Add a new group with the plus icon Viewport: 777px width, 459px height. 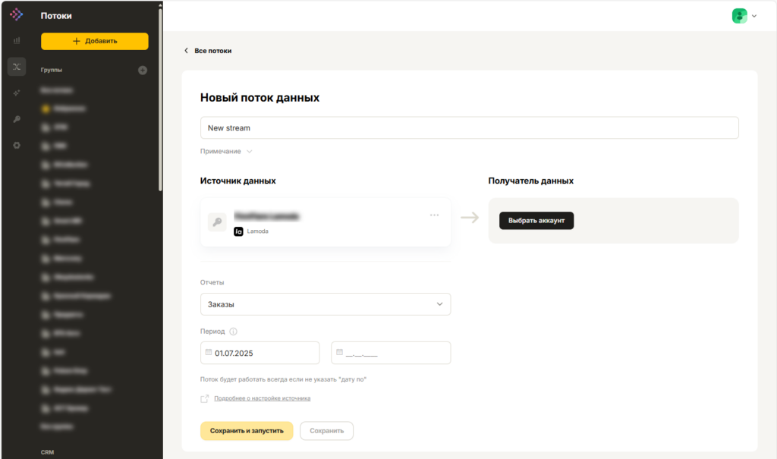click(142, 71)
